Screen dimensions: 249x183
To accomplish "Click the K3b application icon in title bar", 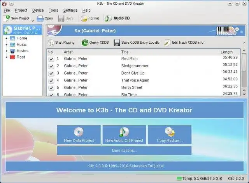I will pos(5,4).
